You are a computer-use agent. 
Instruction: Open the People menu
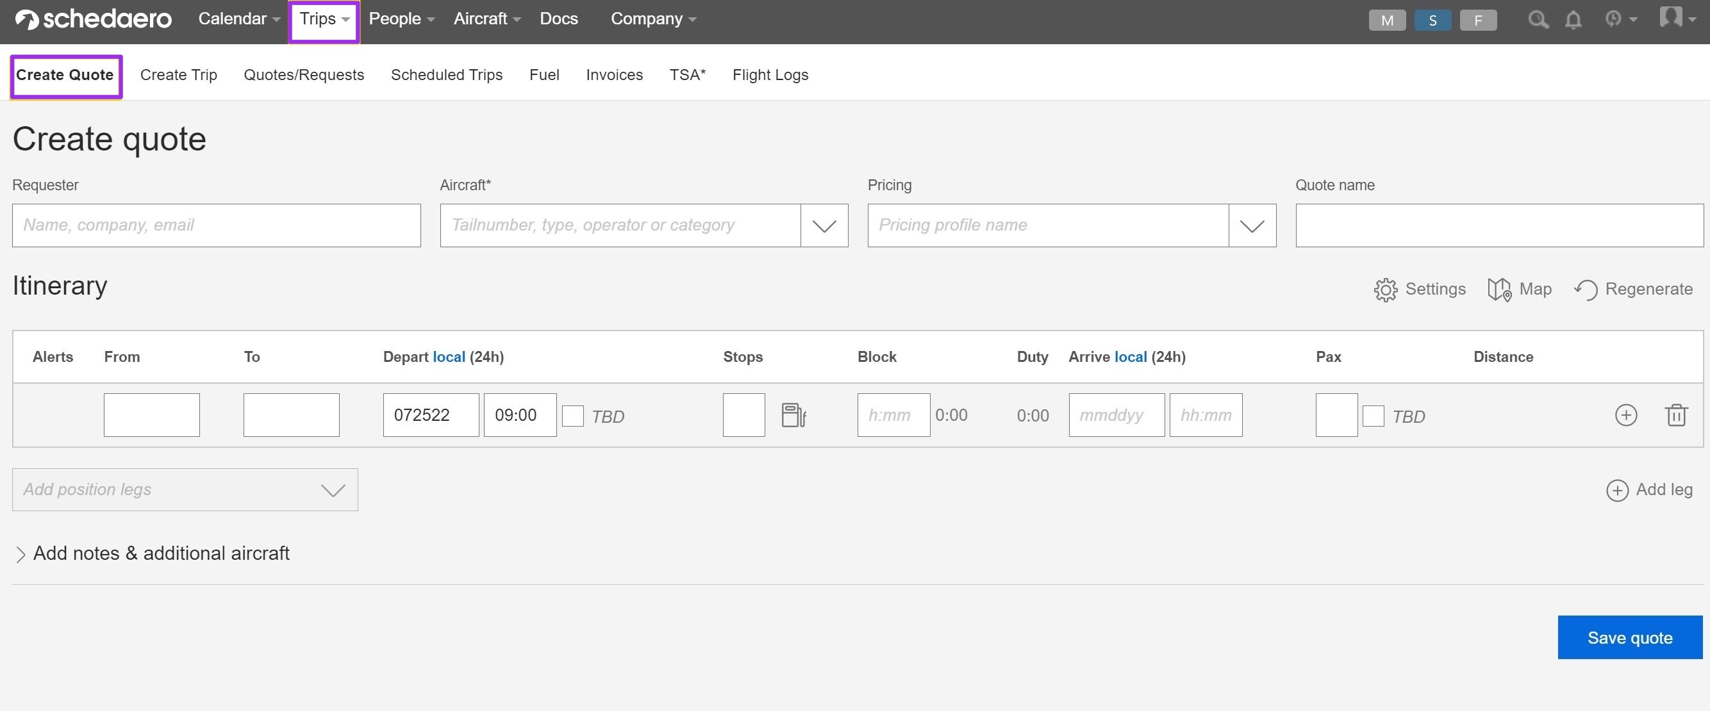pos(402,19)
